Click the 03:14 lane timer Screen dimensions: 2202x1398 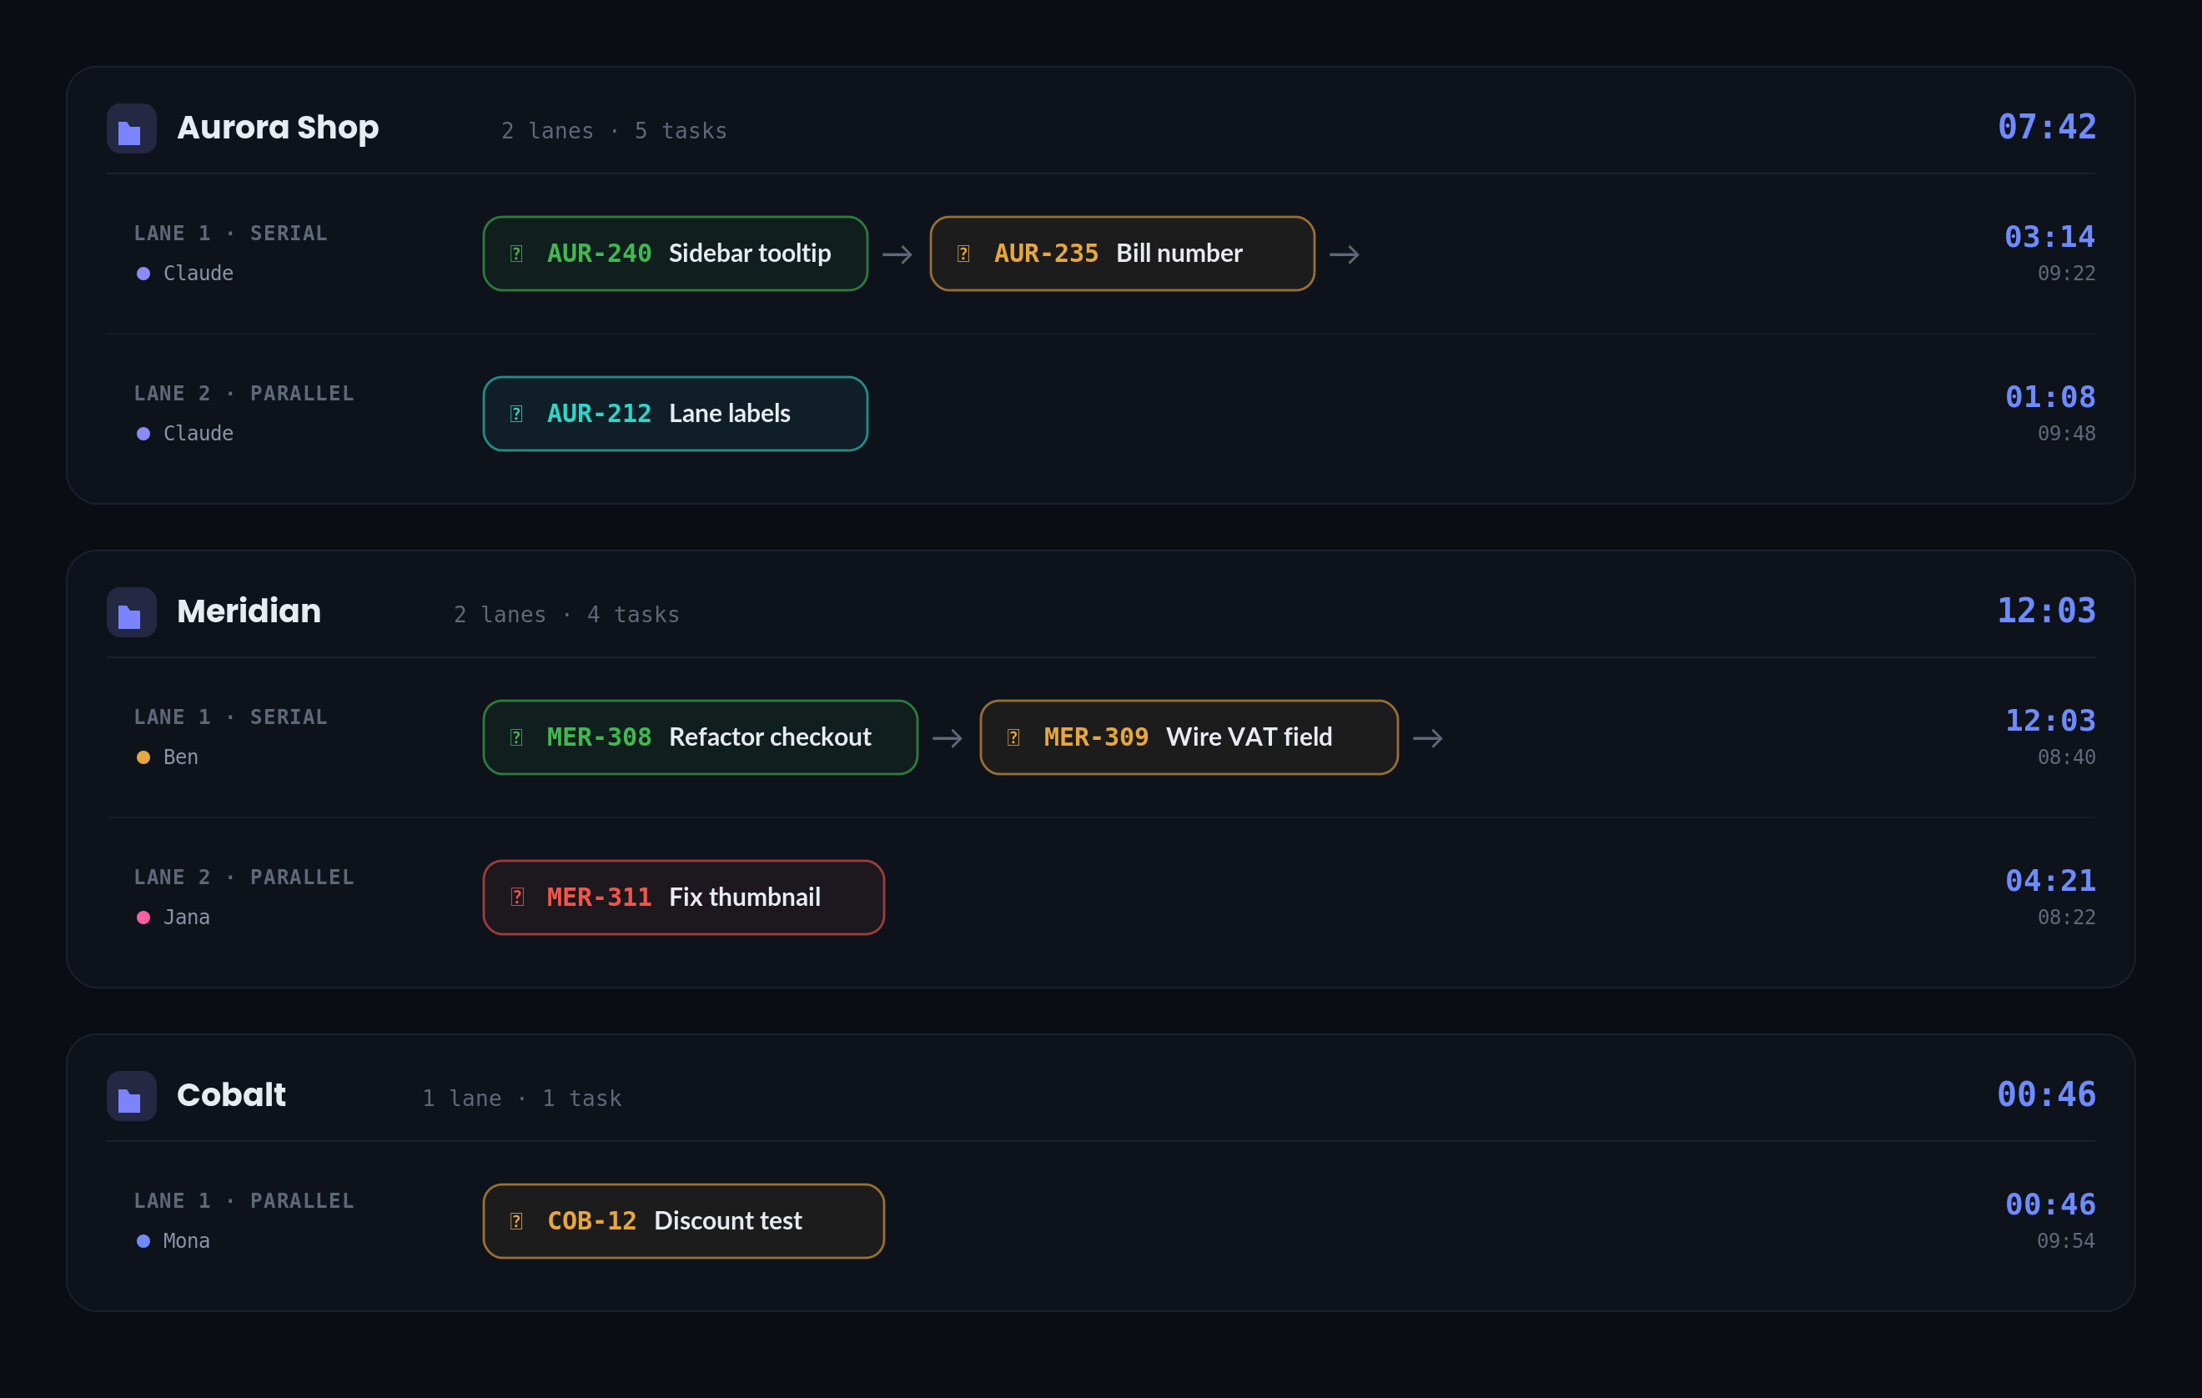click(2050, 237)
